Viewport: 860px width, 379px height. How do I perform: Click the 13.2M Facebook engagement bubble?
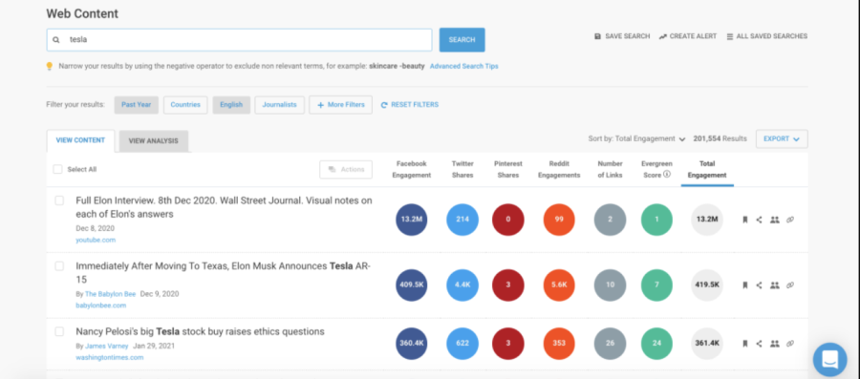411,220
